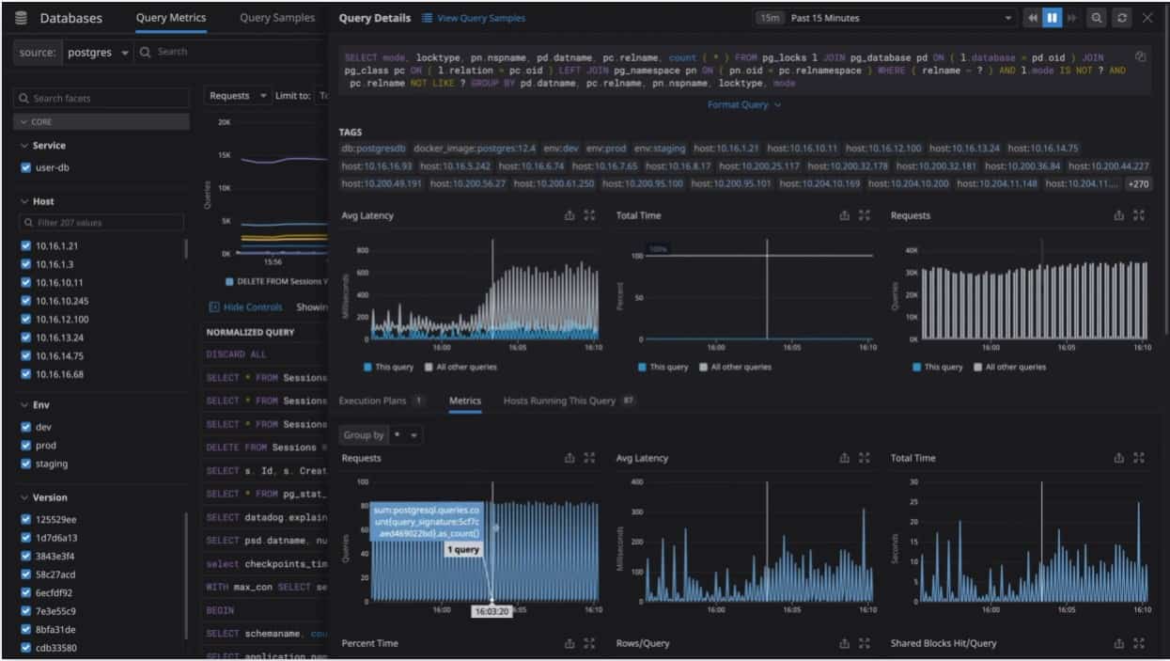
Task: Export the Metrics tab Avg Latency graph
Action: pos(845,458)
